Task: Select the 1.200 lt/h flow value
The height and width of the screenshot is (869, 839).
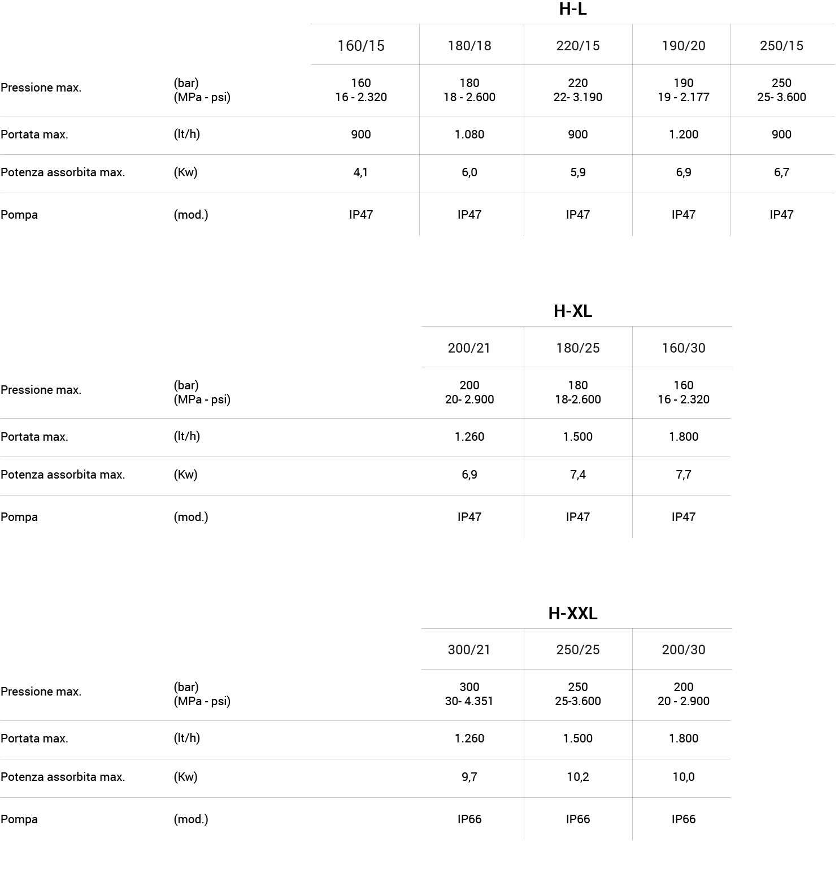Action: 683,134
